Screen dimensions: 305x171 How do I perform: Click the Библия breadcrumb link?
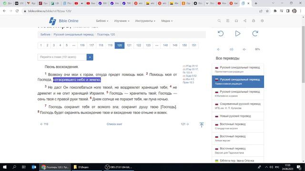point(45,35)
